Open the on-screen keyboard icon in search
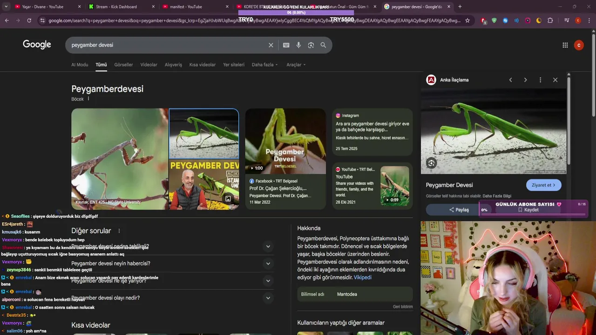The image size is (596, 335). 286,45
